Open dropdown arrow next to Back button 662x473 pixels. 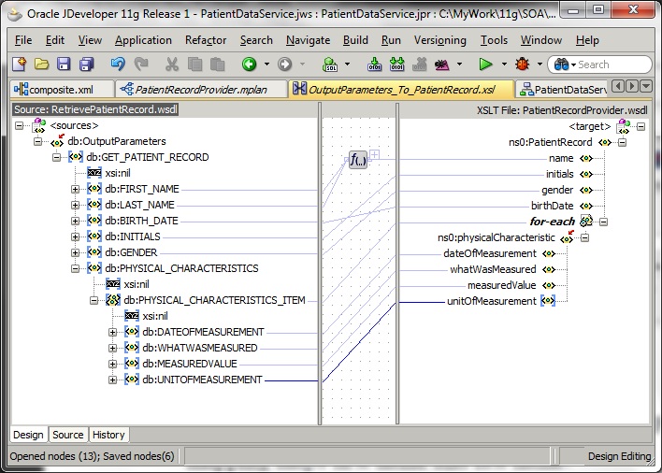(x=266, y=64)
